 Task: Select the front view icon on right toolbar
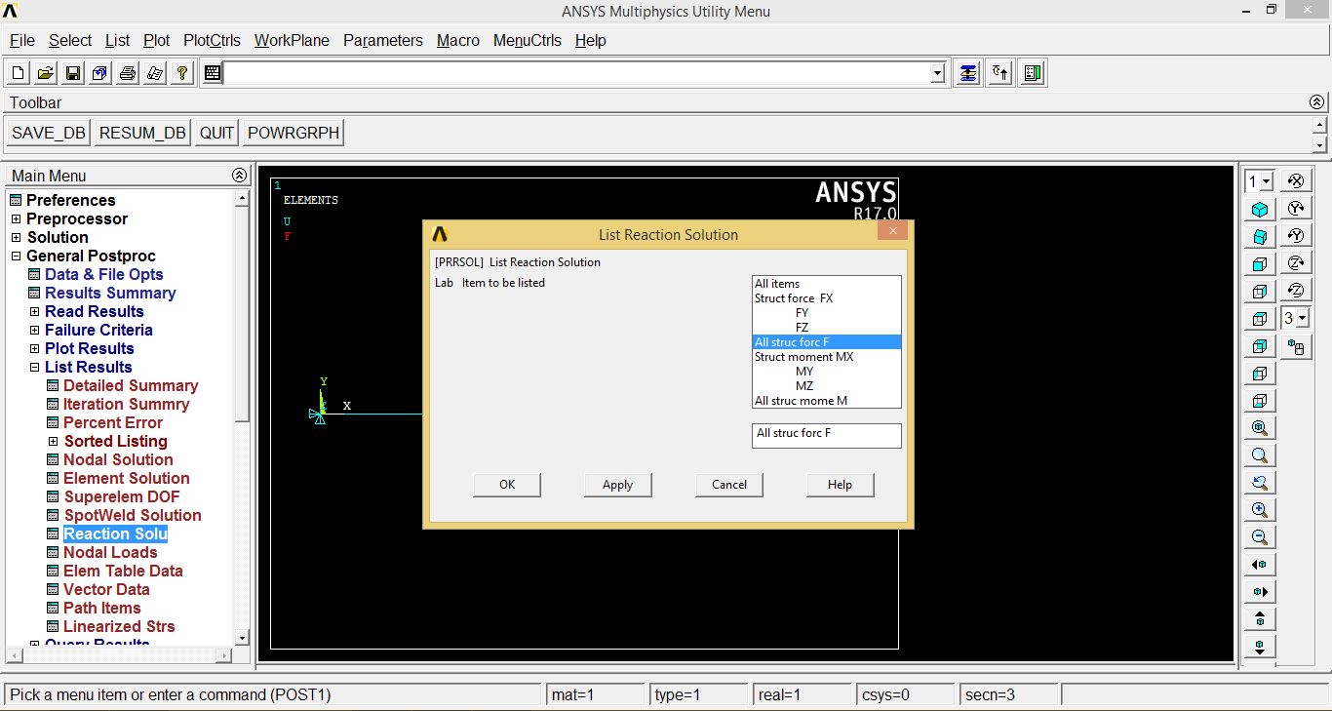(x=1259, y=262)
